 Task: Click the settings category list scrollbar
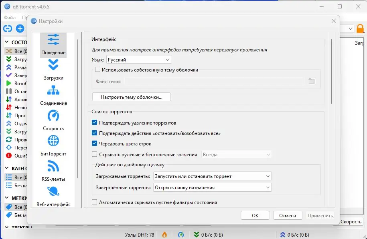tap(78, 109)
